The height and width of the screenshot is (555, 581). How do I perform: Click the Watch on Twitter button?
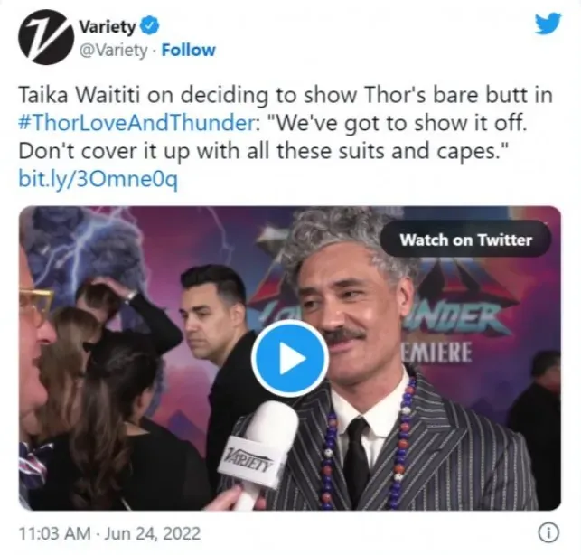(465, 240)
